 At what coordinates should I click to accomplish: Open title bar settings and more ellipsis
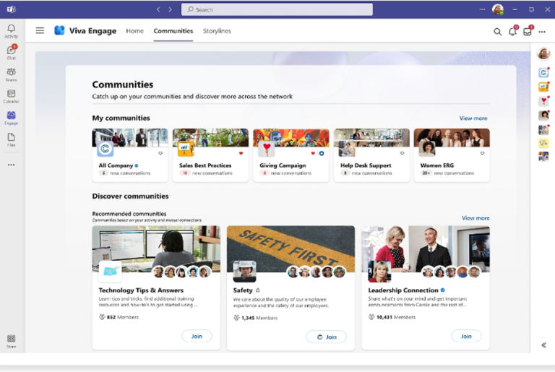pyautogui.click(x=482, y=9)
